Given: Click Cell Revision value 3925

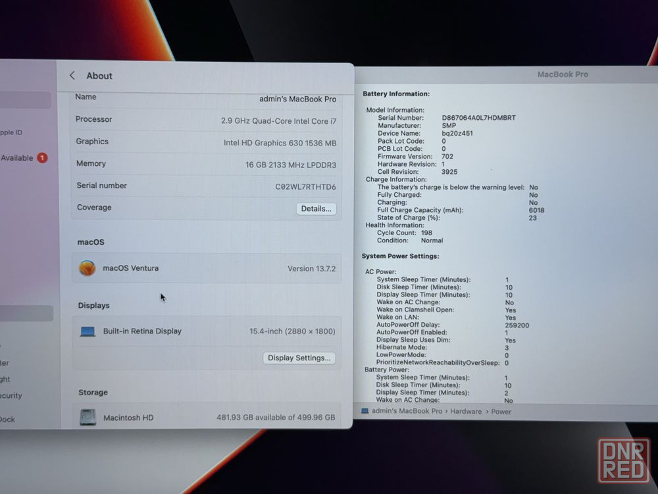Looking at the screenshot, I should (x=449, y=172).
